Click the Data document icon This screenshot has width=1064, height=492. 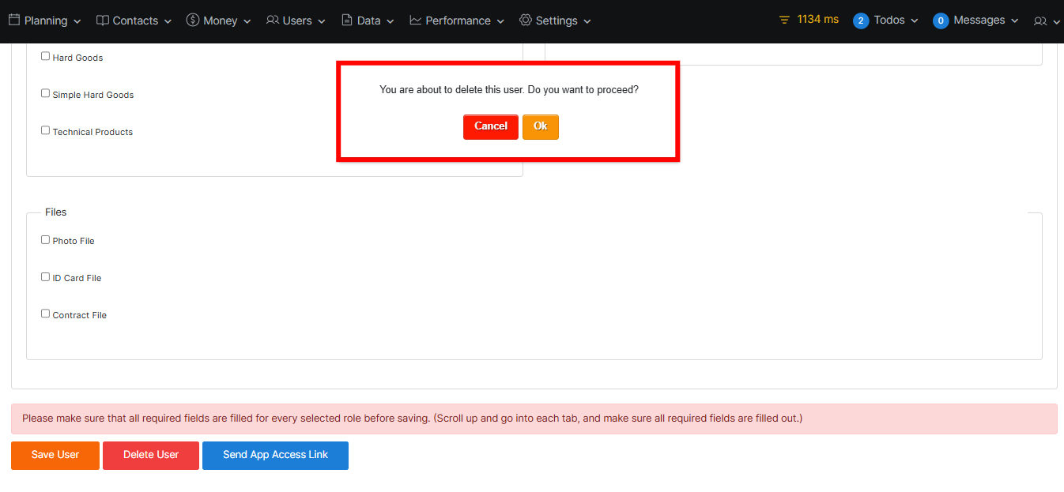[347, 20]
